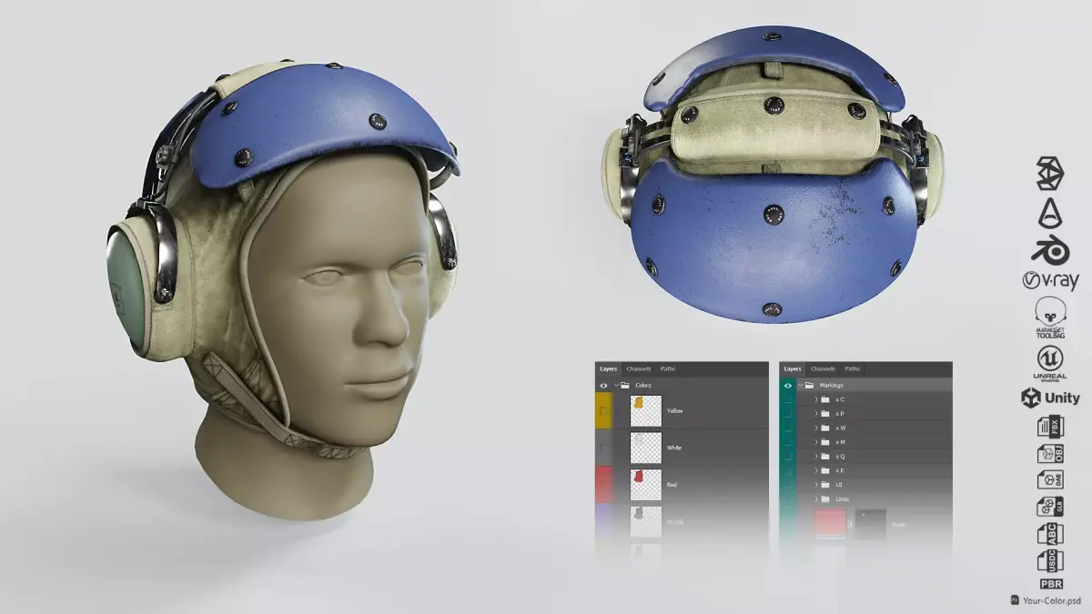Toggle visibility of the x M group
This screenshot has height=614, width=1092.
click(x=788, y=442)
